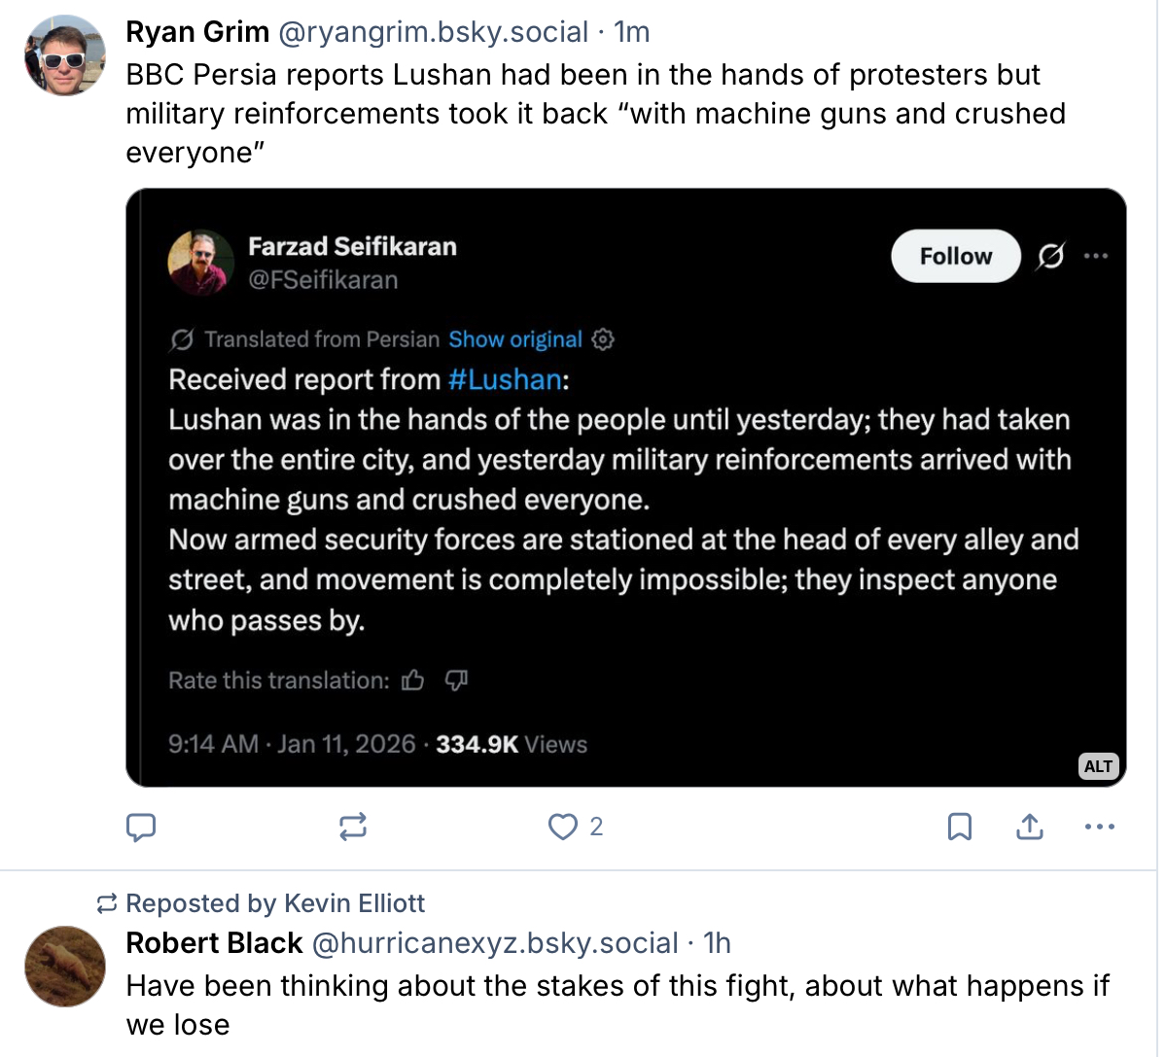Click Show original translation link
The image size is (1166, 1057).
(514, 339)
